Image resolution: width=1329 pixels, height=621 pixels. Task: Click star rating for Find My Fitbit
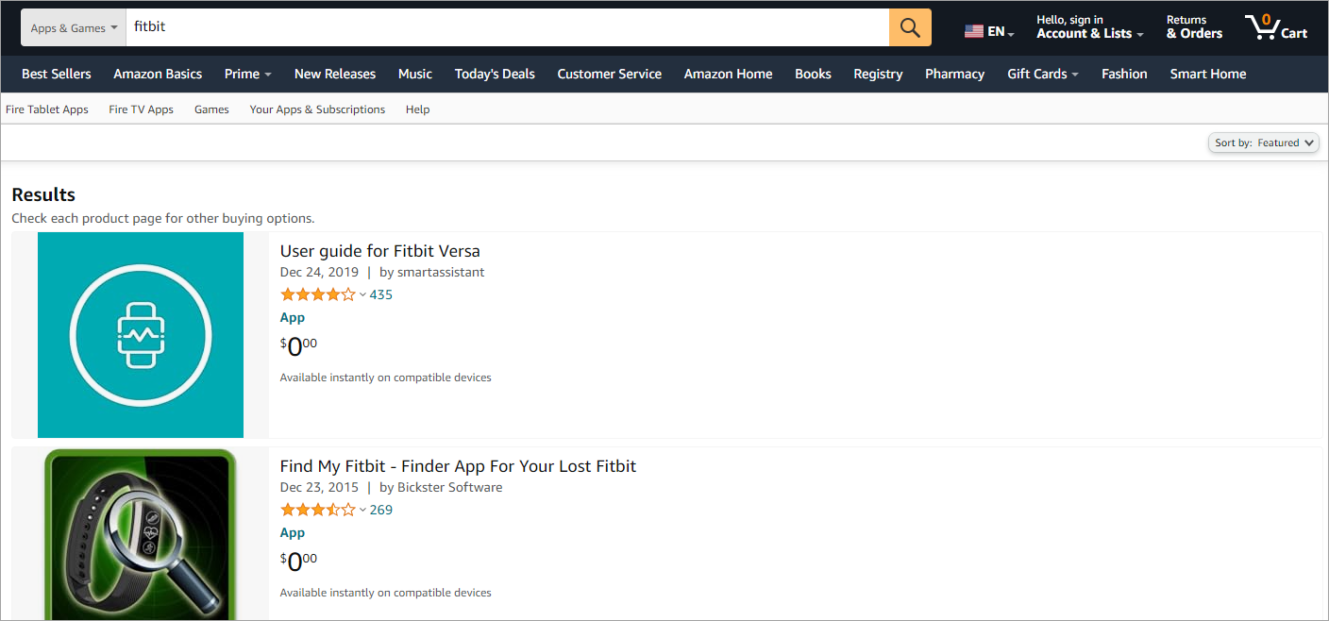(x=317, y=510)
